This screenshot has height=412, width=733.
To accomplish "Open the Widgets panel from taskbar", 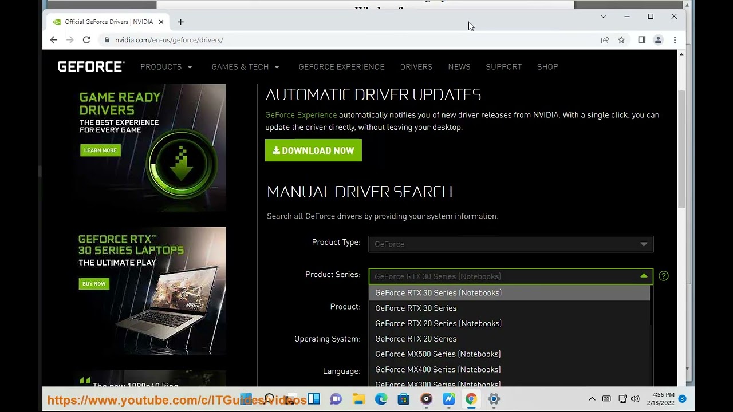I will coord(314,399).
